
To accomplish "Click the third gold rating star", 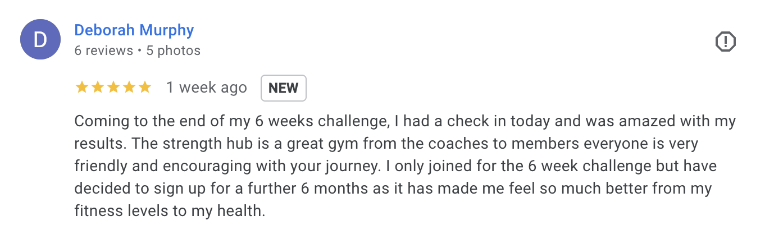I will [113, 88].
